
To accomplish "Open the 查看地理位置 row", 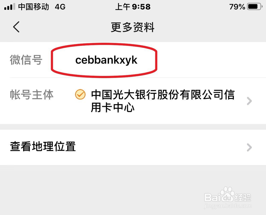I will 133,147.
